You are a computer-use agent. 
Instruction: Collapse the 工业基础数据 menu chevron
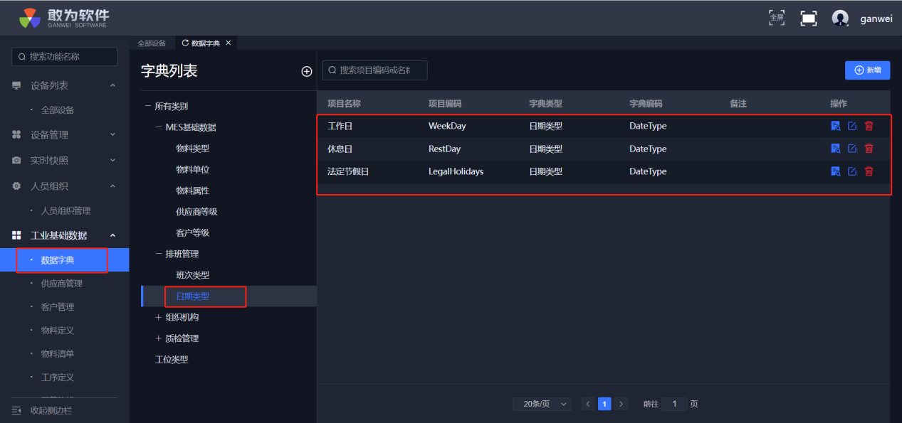tap(112, 235)
